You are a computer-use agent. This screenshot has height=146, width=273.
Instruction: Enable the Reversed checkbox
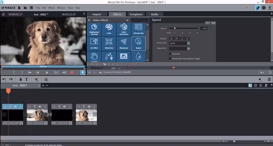(x=170, y=54)
